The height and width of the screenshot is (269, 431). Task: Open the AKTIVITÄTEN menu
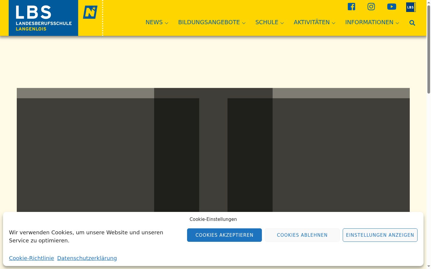[x=312, y=22]
